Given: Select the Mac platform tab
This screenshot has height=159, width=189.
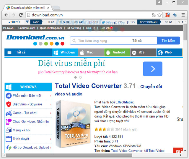Looking at the screenshot, I should coord(91,52).
